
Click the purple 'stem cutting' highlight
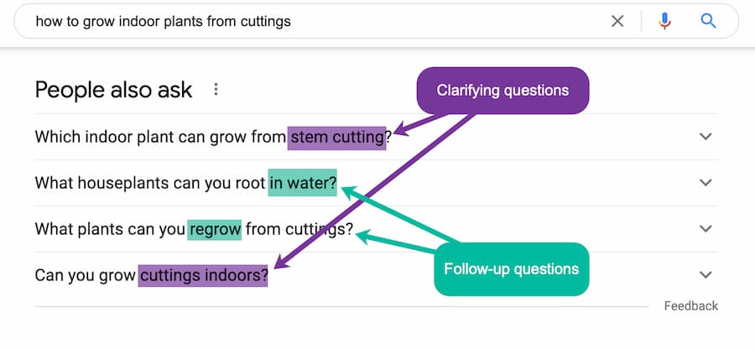(x=336, y=137)
